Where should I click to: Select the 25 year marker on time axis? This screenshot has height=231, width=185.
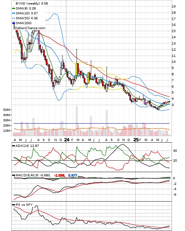point(136,140)
